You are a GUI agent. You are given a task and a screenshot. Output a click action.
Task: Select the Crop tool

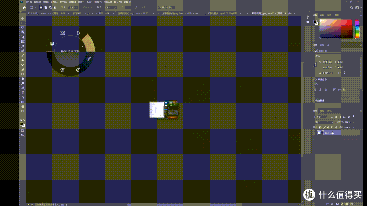23,37
